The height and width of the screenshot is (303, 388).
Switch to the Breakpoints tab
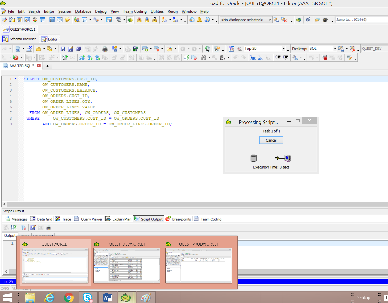(178, 219)
